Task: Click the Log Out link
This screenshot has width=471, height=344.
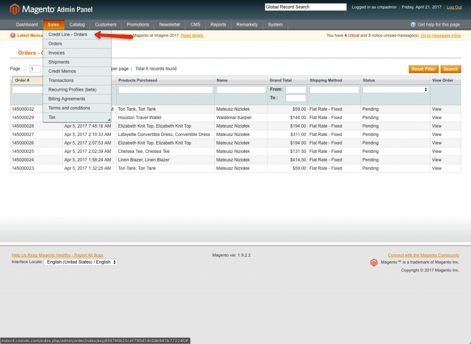Action: (x=454, y=7)
